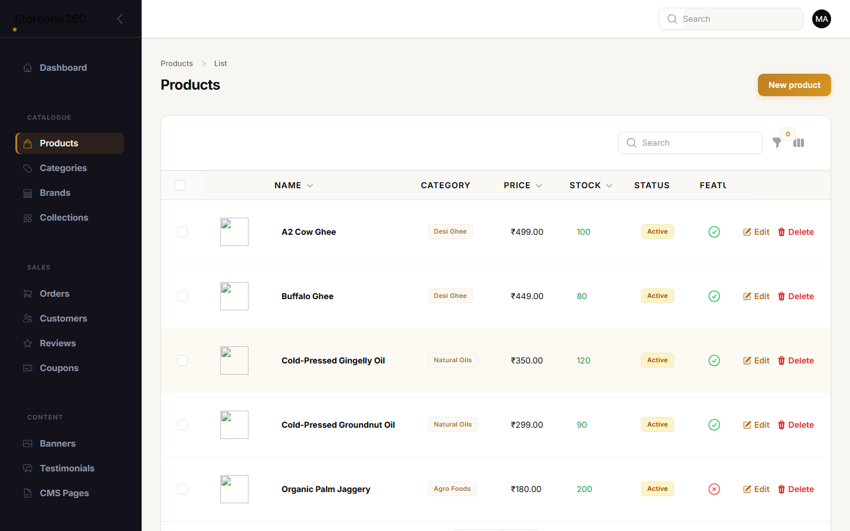850x531 pixels.
Task: Edit the A2 Cow Ghee product
Action: tap(756, 232)
